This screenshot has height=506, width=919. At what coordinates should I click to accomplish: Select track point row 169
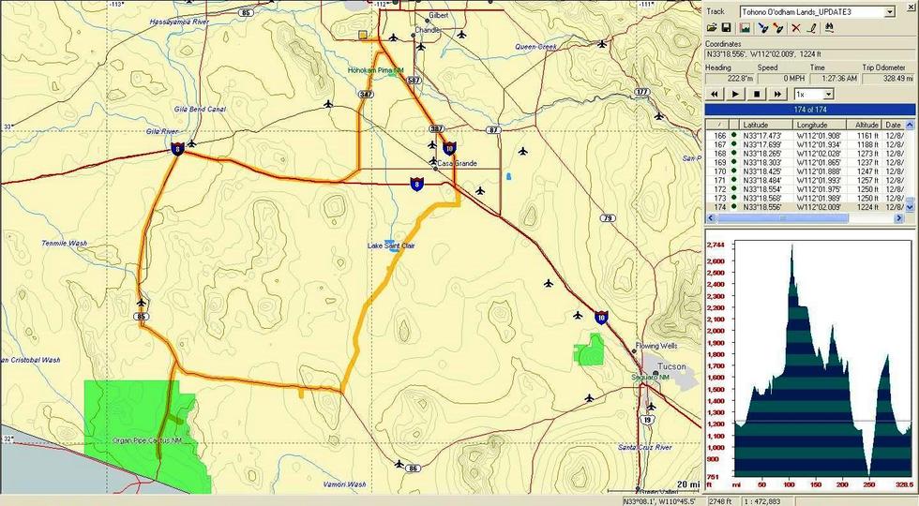[x=806, y=162]
